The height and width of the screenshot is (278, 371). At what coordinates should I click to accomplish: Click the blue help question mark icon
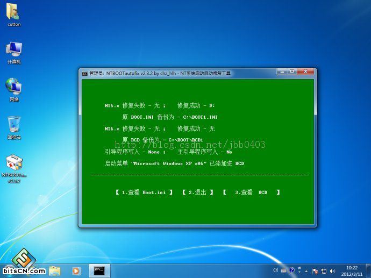pos(292,270)
